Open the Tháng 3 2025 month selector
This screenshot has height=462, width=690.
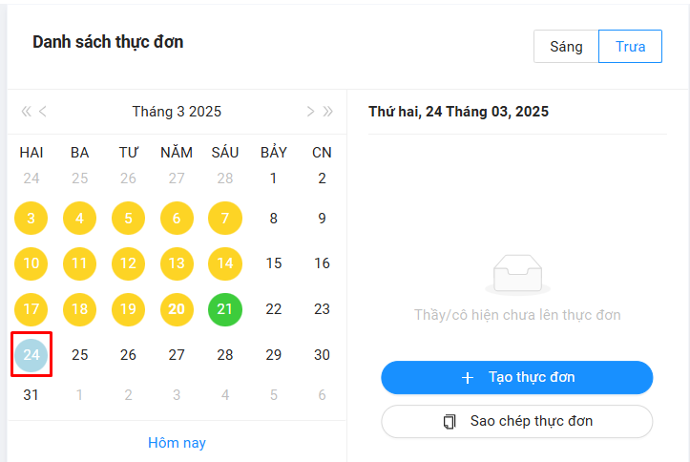pyautogui.click(x=177, y=112)
